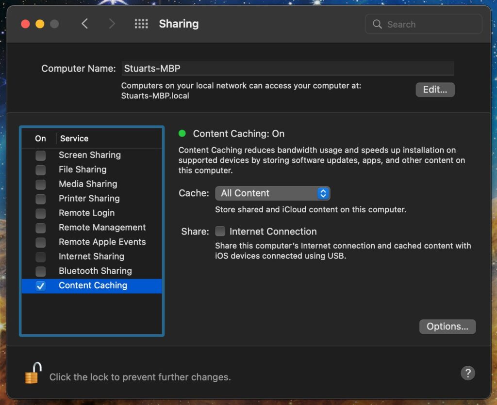Enable the Remote Management checkbox
497x405 pixels.
tap(41, 228)
